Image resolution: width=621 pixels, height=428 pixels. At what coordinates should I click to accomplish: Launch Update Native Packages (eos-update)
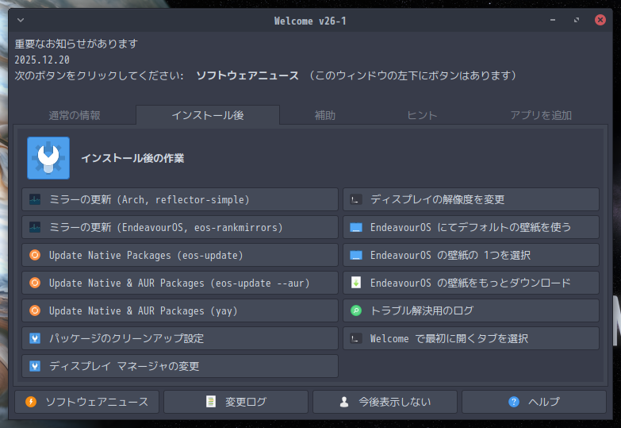[x=180, y=255]
